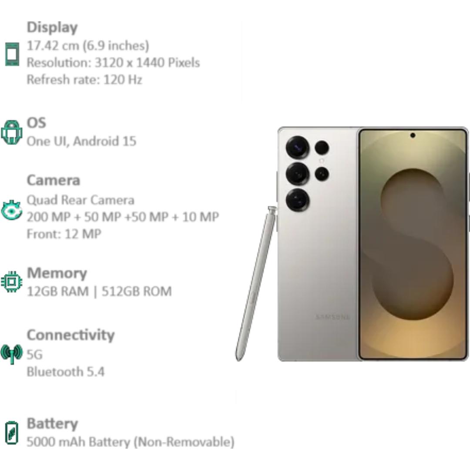The image size is (470, 470).
Task: Click the connectivity antenna signal icon
Action: [x=12, y=354]
